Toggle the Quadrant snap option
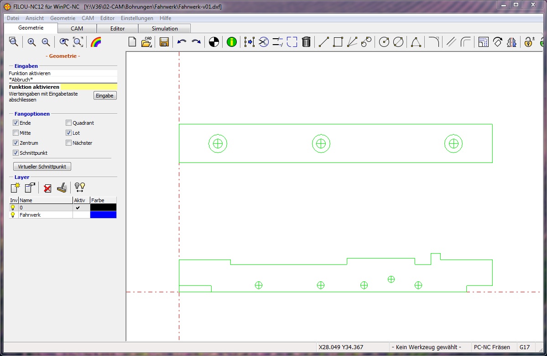Viewport: 547px width, 356px height. coord(69,123)
